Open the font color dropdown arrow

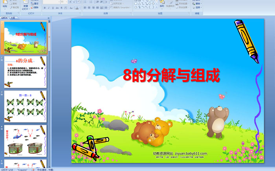coord(79,8)
